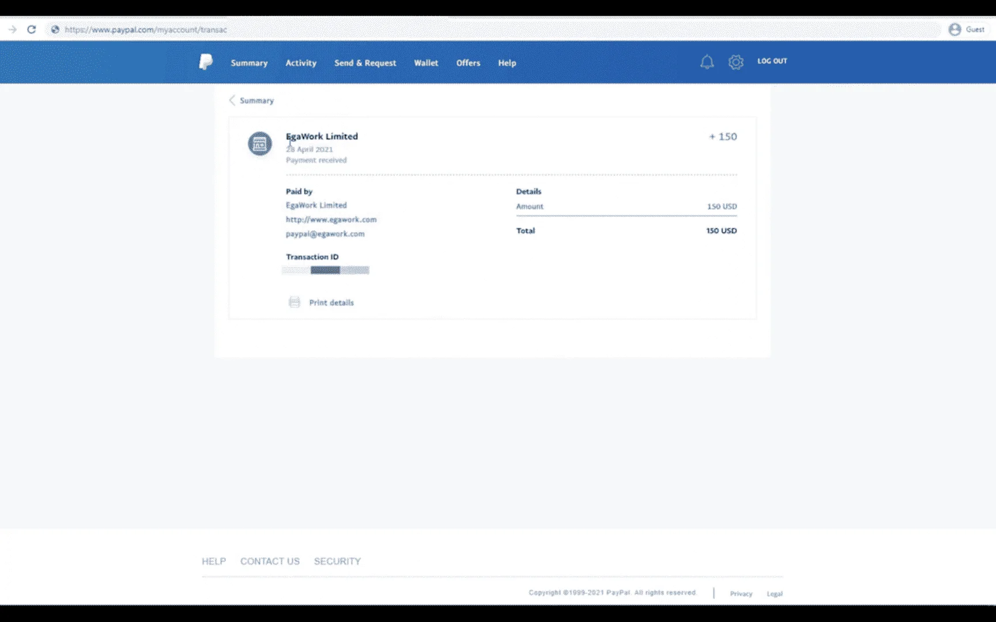This screenshot has width=996, height=622.
Task: Open the Help navigation tab
Action: pyautogui.click(x=507, y=63)
